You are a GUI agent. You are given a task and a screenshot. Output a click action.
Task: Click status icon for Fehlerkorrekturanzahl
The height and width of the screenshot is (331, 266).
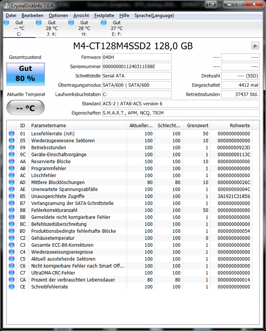pos(12,210)
